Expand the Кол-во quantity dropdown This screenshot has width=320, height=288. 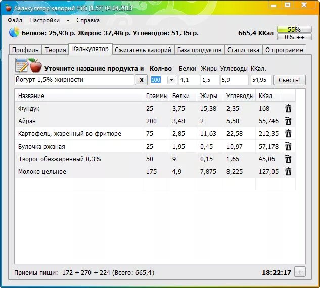pyautogui.click(x=172, y=80)
